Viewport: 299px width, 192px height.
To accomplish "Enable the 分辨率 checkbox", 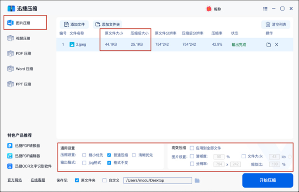I will click(192, 164).
